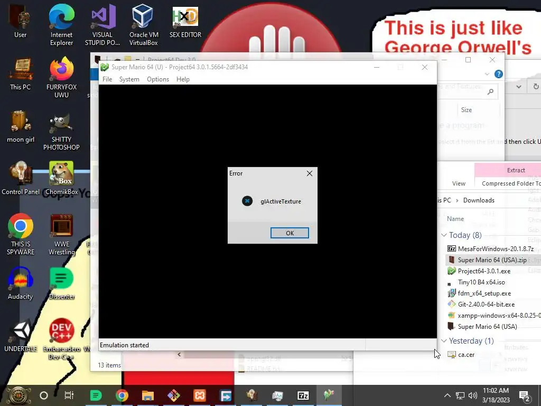Image resolution: width=541 pixels, height=406 pixels.
Task: Close the Error dialog
Action: click(x=310, y=173)
